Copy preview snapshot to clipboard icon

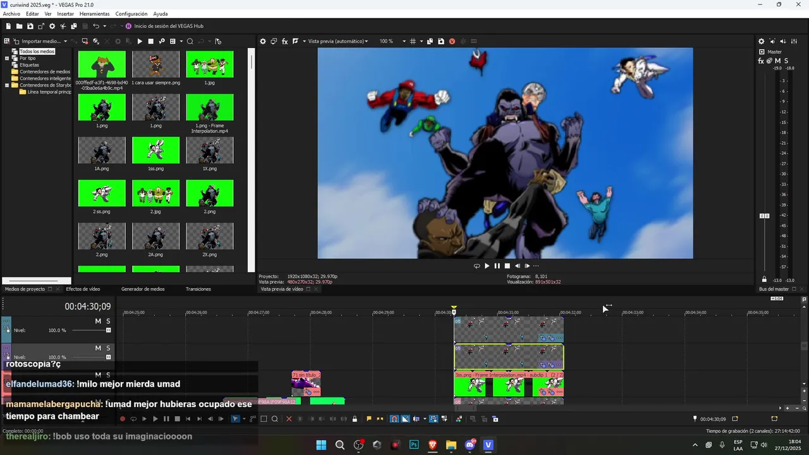coord(430,41)
